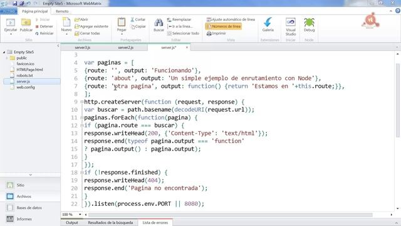The height and width of the screenshot is (226, 401).
Task: Open the Ejecutar dropdown arrow
Action: (11, 34)
